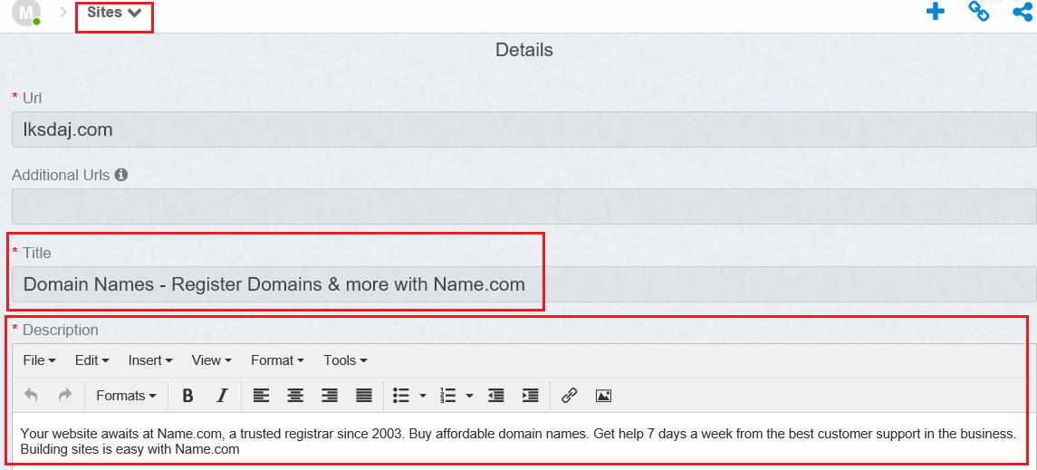Click the Additional Urls info icon

tap(121, 175)
